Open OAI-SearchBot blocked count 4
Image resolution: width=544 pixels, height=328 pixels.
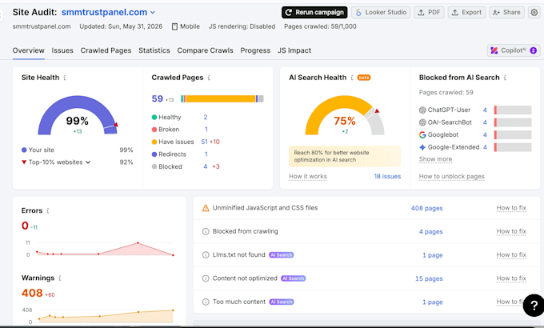485,122
